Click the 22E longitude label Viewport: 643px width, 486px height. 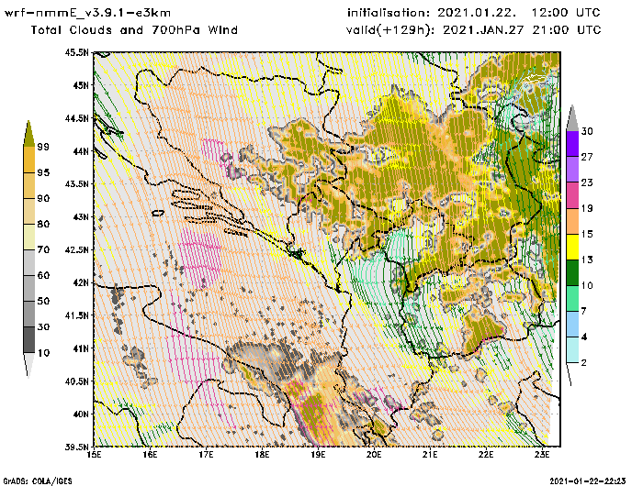[x=486, y=455]
